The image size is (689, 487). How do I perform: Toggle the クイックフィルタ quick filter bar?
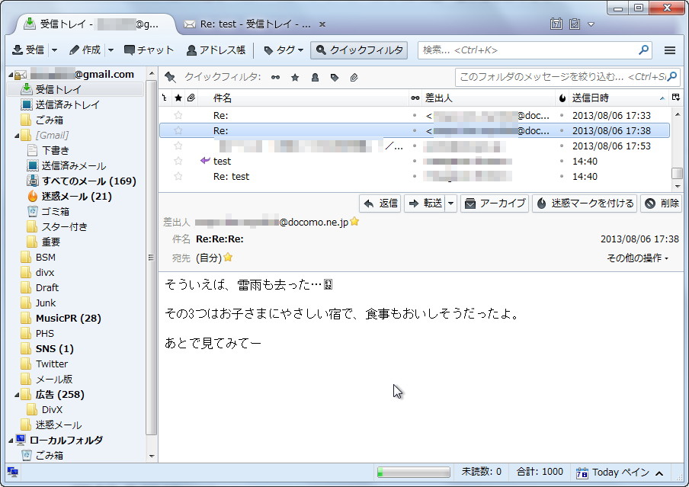click(x=357, y=50)
